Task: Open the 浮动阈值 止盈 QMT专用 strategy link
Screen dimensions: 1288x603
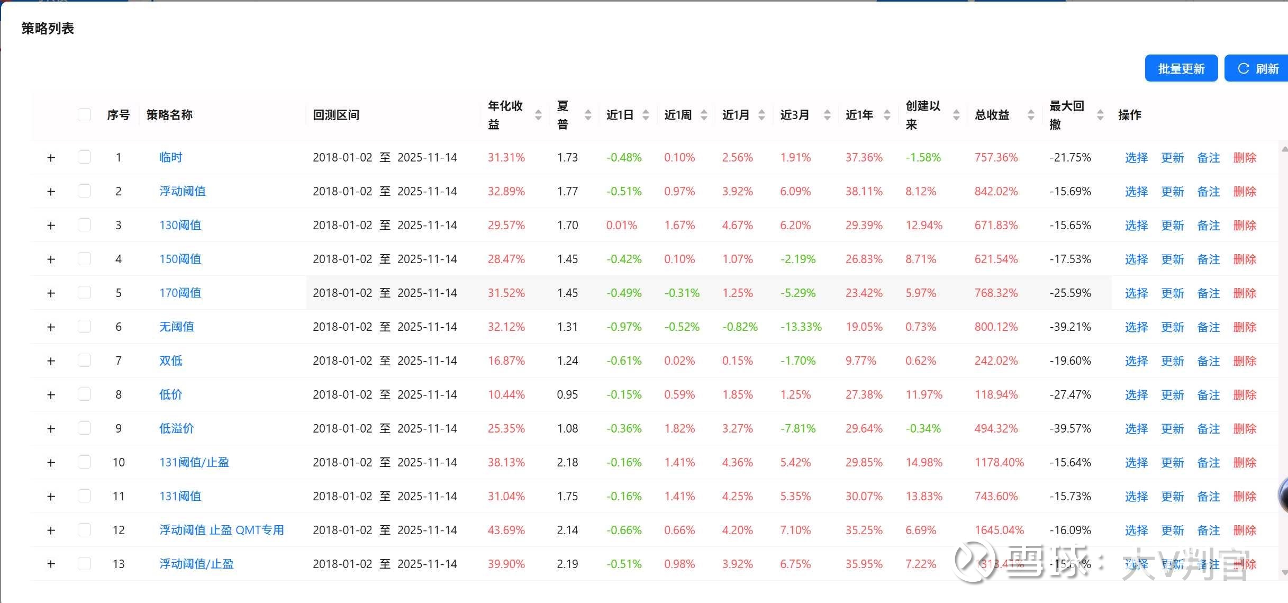Action: click(x=221, y=530)
